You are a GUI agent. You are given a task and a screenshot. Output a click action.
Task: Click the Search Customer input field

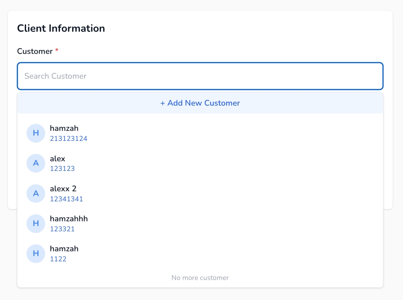[x=200, y=76]
